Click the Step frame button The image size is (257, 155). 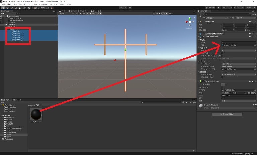coord(130,8)
